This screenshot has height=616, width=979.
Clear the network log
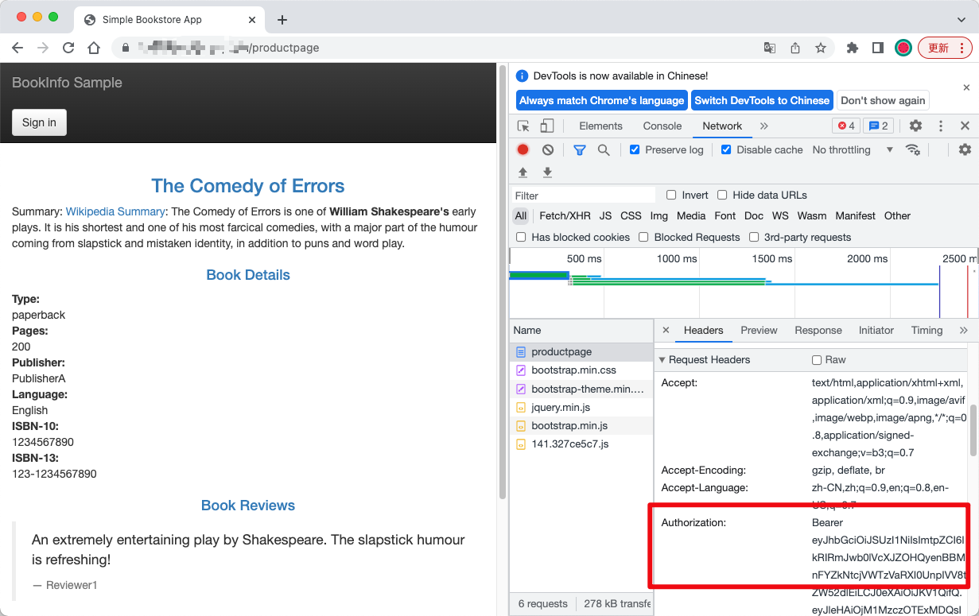pos(548,149)
